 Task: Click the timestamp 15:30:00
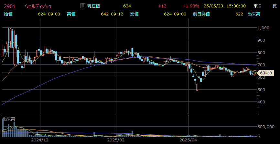tap(236, 6)
